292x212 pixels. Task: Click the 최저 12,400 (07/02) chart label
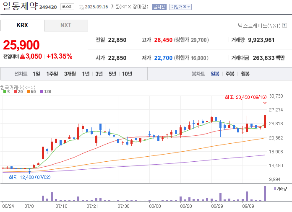pos(30,177)
